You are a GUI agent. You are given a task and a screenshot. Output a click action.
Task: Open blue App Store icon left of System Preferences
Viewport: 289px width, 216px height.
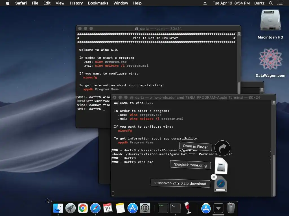pyautogui.click(x=133, y=208)
